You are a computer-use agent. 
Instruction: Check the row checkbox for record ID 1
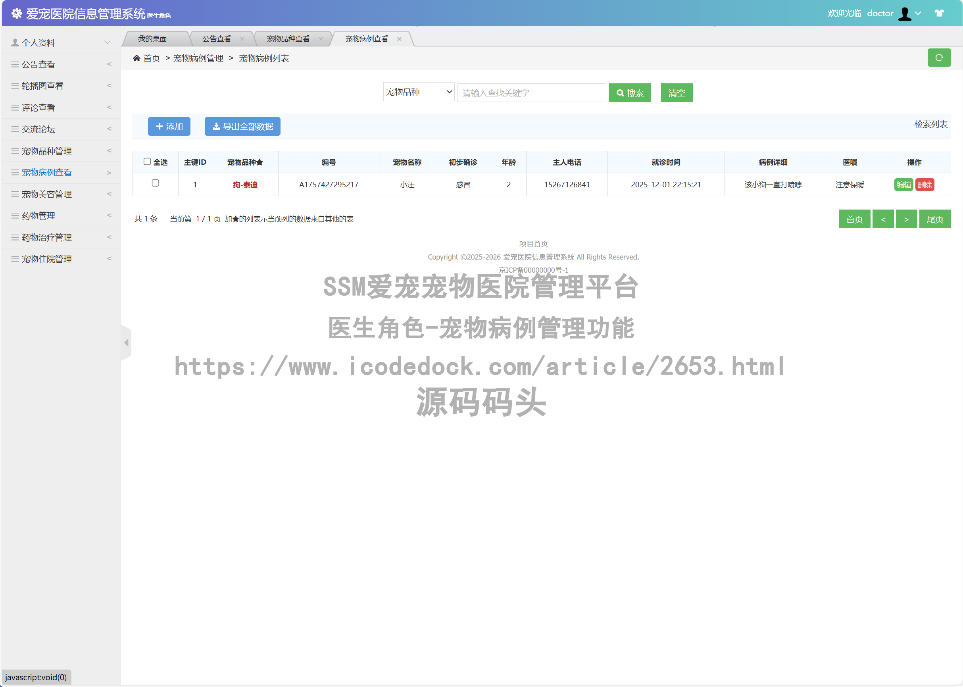coord(155,184)
